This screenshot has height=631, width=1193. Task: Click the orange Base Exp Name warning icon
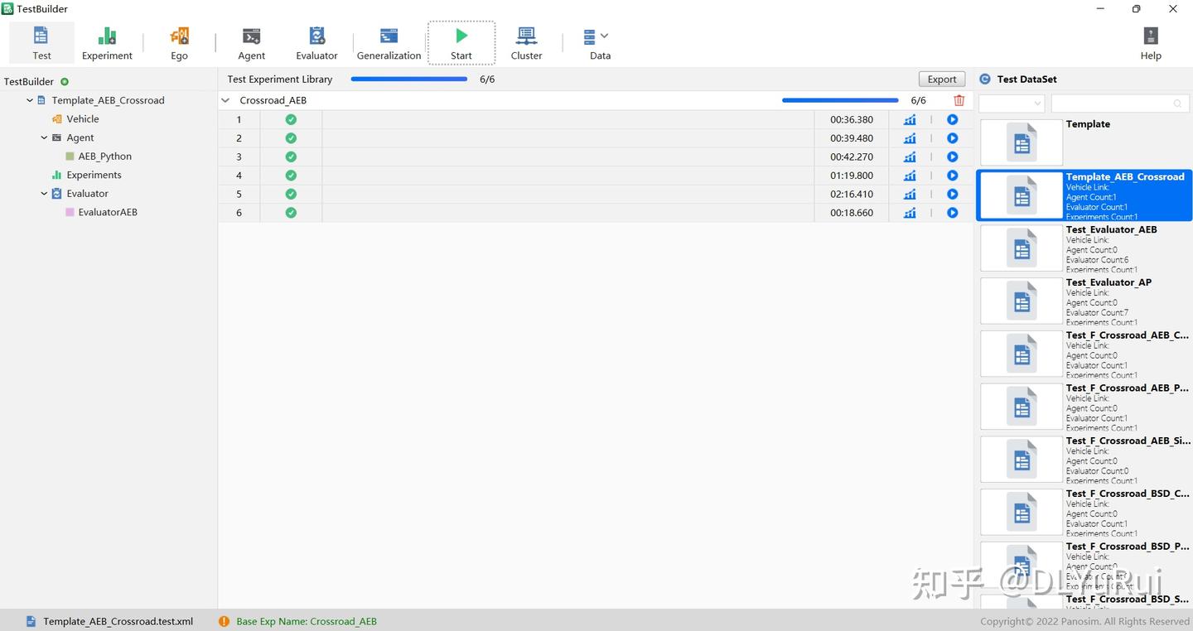[x=224, y=621]
